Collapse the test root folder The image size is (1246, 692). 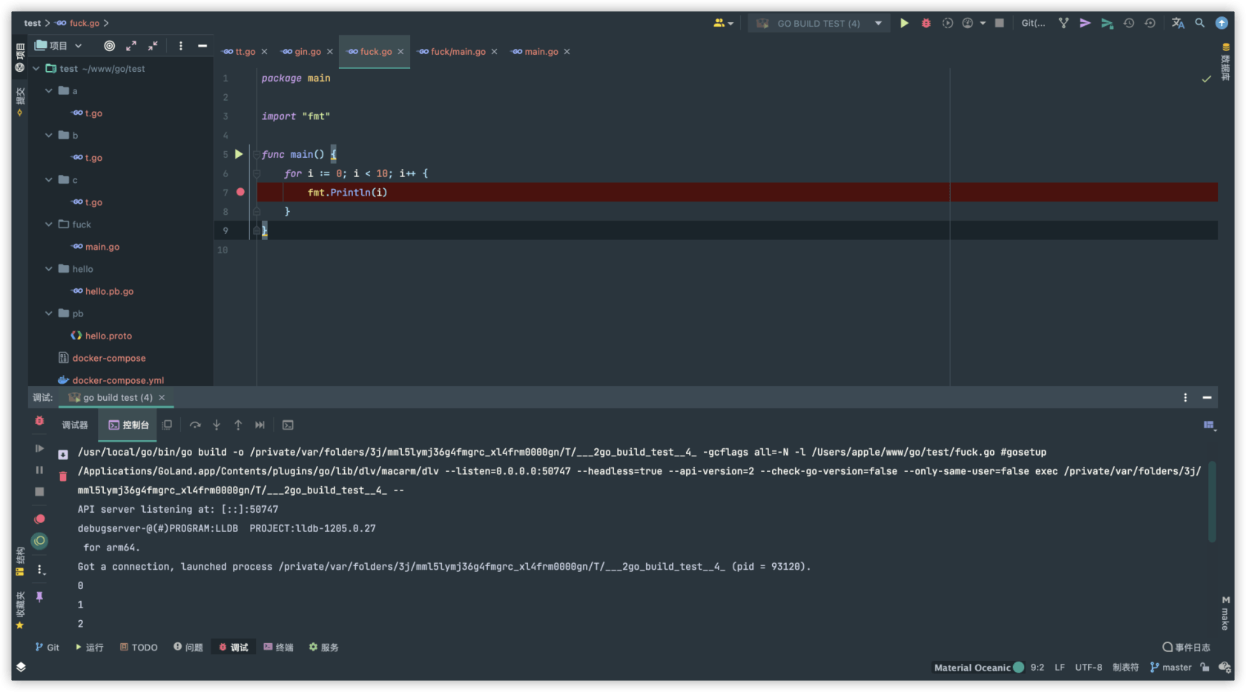pyautogui.click(x=36, y=68)
